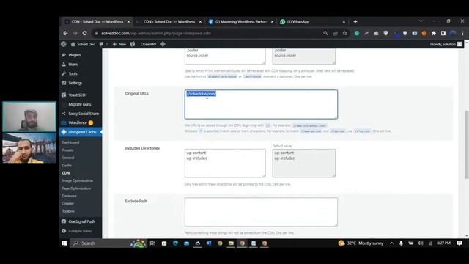Open LiteSpeed Presets submenu item
The height and width of the screenshot is (264, 469).
pyautogui.click(x=67, y=150)
